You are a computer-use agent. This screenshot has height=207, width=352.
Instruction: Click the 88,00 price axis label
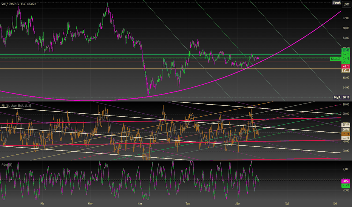coord(346,28)
